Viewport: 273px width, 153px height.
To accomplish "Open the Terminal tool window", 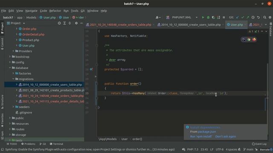I will coord(56,144).
